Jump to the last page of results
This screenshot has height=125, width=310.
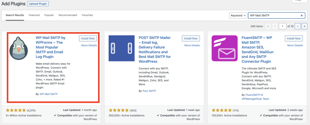(305, 26)
